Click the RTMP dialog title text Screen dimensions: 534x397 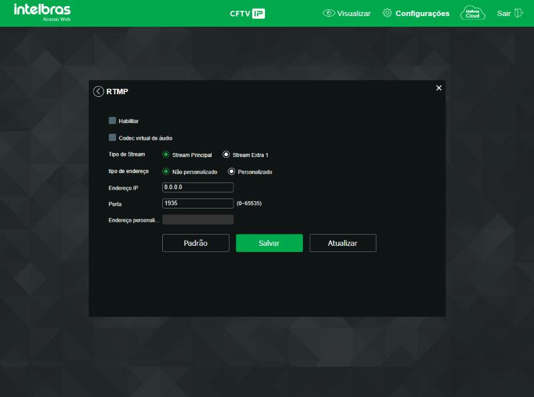[117, 92]
